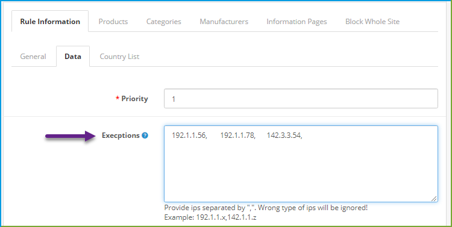The width and height of the screenshot is (452, 227).
Task: Switch to the General sub-tab
Action: click(x=33, y=57)
